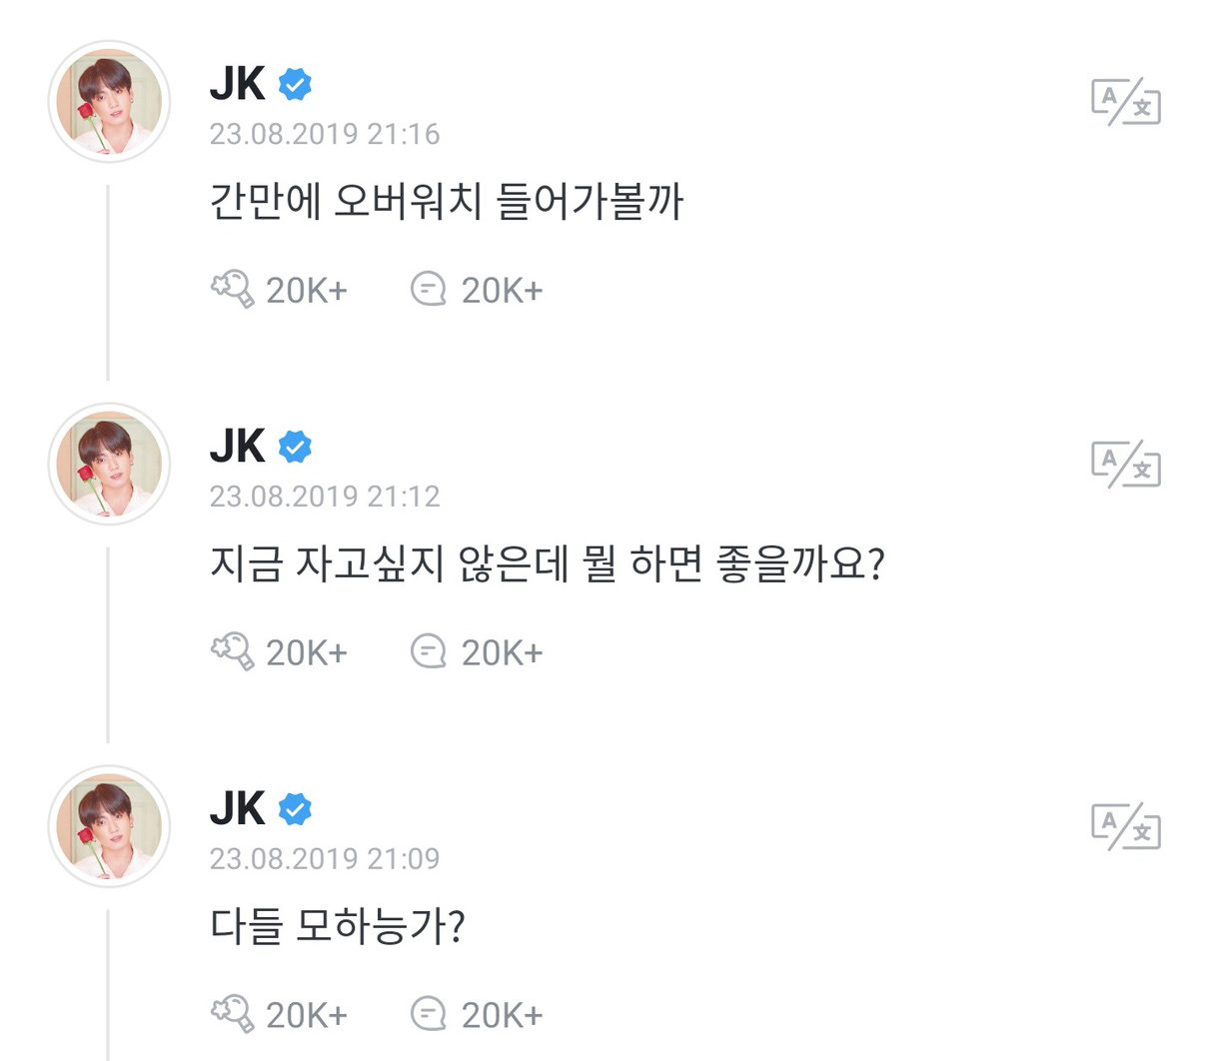Cheer the 21:09 post
The image size is (1214, 1061).
(232, 1015)
